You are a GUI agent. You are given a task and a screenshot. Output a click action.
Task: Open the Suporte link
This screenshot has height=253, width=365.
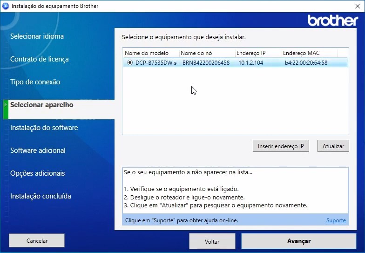pos(336,220)
